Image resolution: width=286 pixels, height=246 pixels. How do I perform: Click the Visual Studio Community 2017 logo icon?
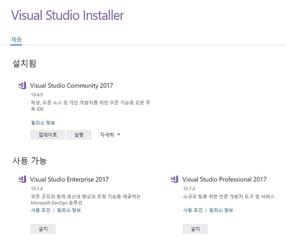[22, 85]
